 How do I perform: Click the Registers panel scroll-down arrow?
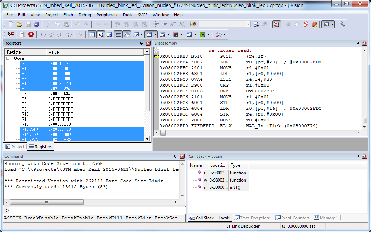pyautogui.click(x=147, y=139)
